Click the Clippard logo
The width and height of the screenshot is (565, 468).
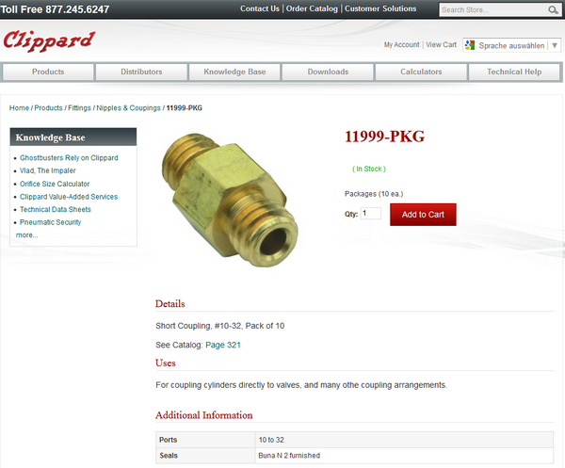[x=49, y=40]
